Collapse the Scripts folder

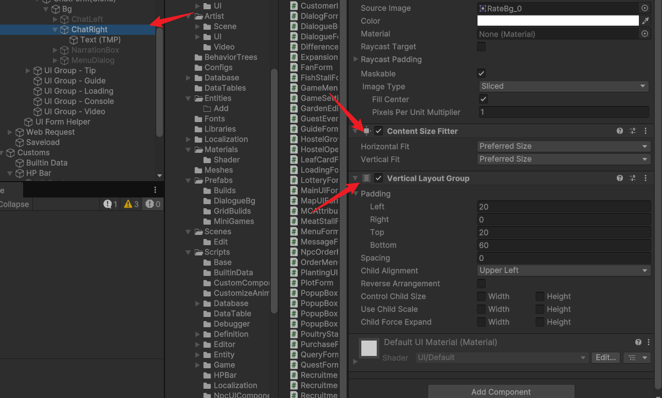point(189,252)
